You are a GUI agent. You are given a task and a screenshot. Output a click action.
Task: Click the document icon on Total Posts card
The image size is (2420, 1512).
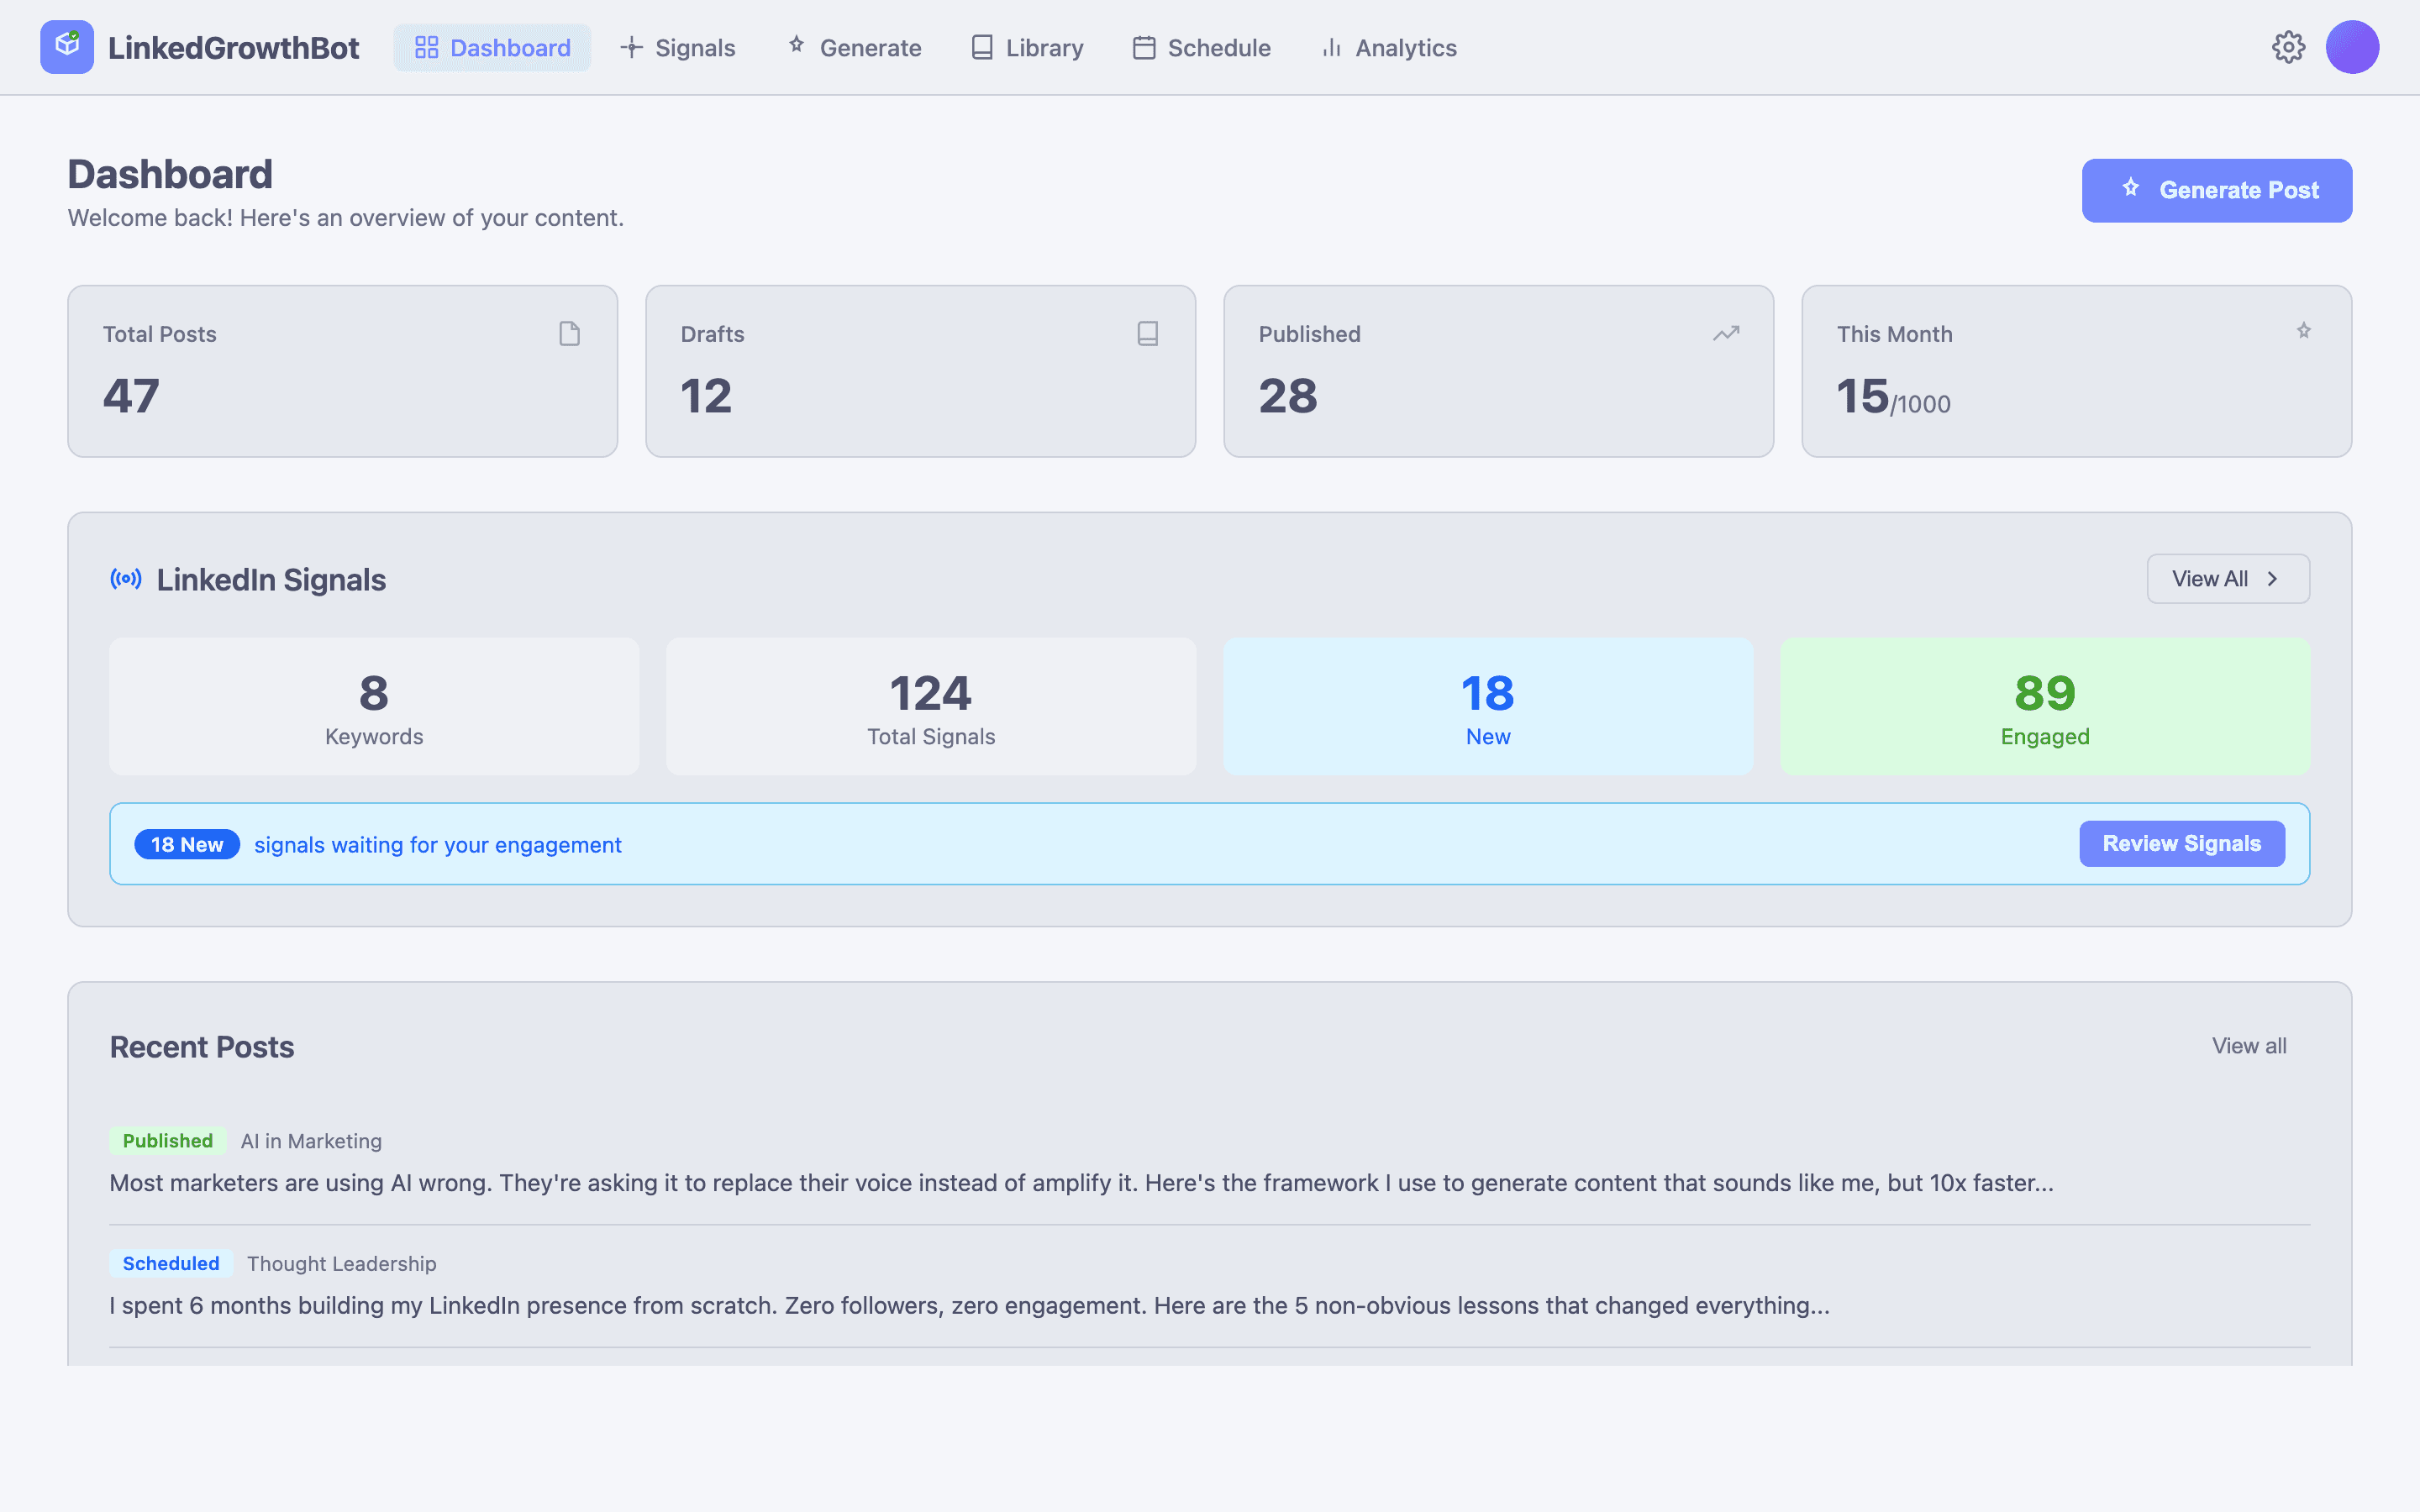coord(570,334)
